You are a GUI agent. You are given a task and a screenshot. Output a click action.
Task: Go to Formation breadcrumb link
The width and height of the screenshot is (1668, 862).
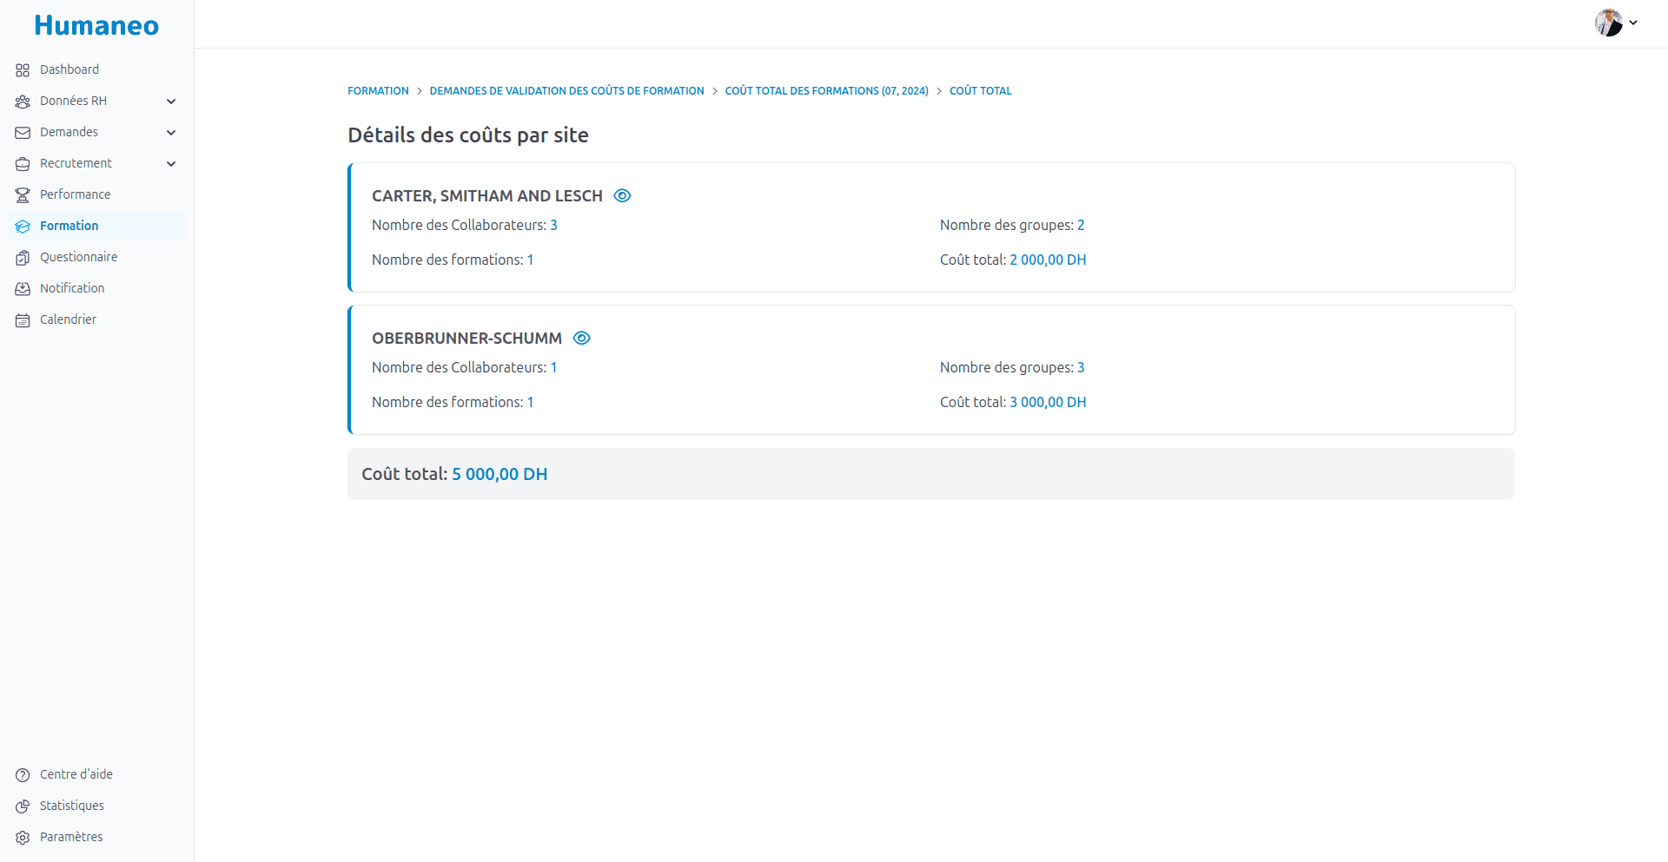pyautogui.click(x=378, y=91)
